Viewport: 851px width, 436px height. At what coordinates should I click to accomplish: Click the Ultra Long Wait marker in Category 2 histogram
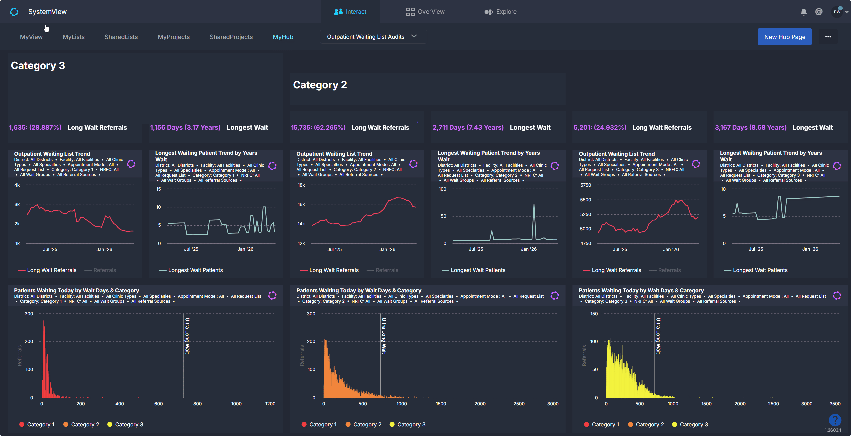coord(384,336)
